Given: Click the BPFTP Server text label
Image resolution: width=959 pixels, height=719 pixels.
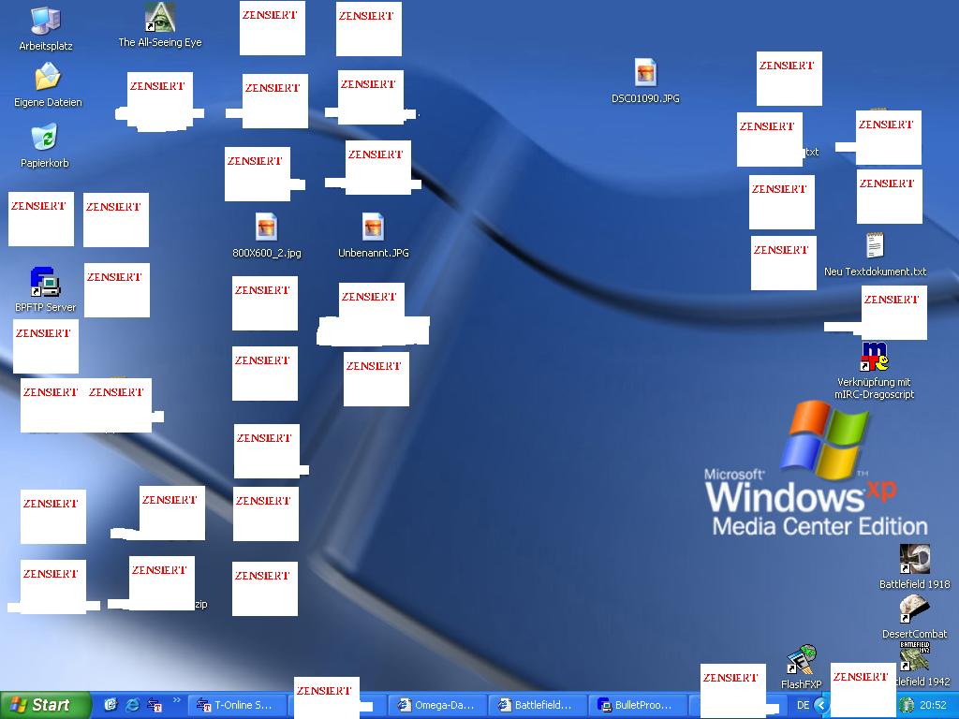Looking at the screenshot, I should pos(45,307).
